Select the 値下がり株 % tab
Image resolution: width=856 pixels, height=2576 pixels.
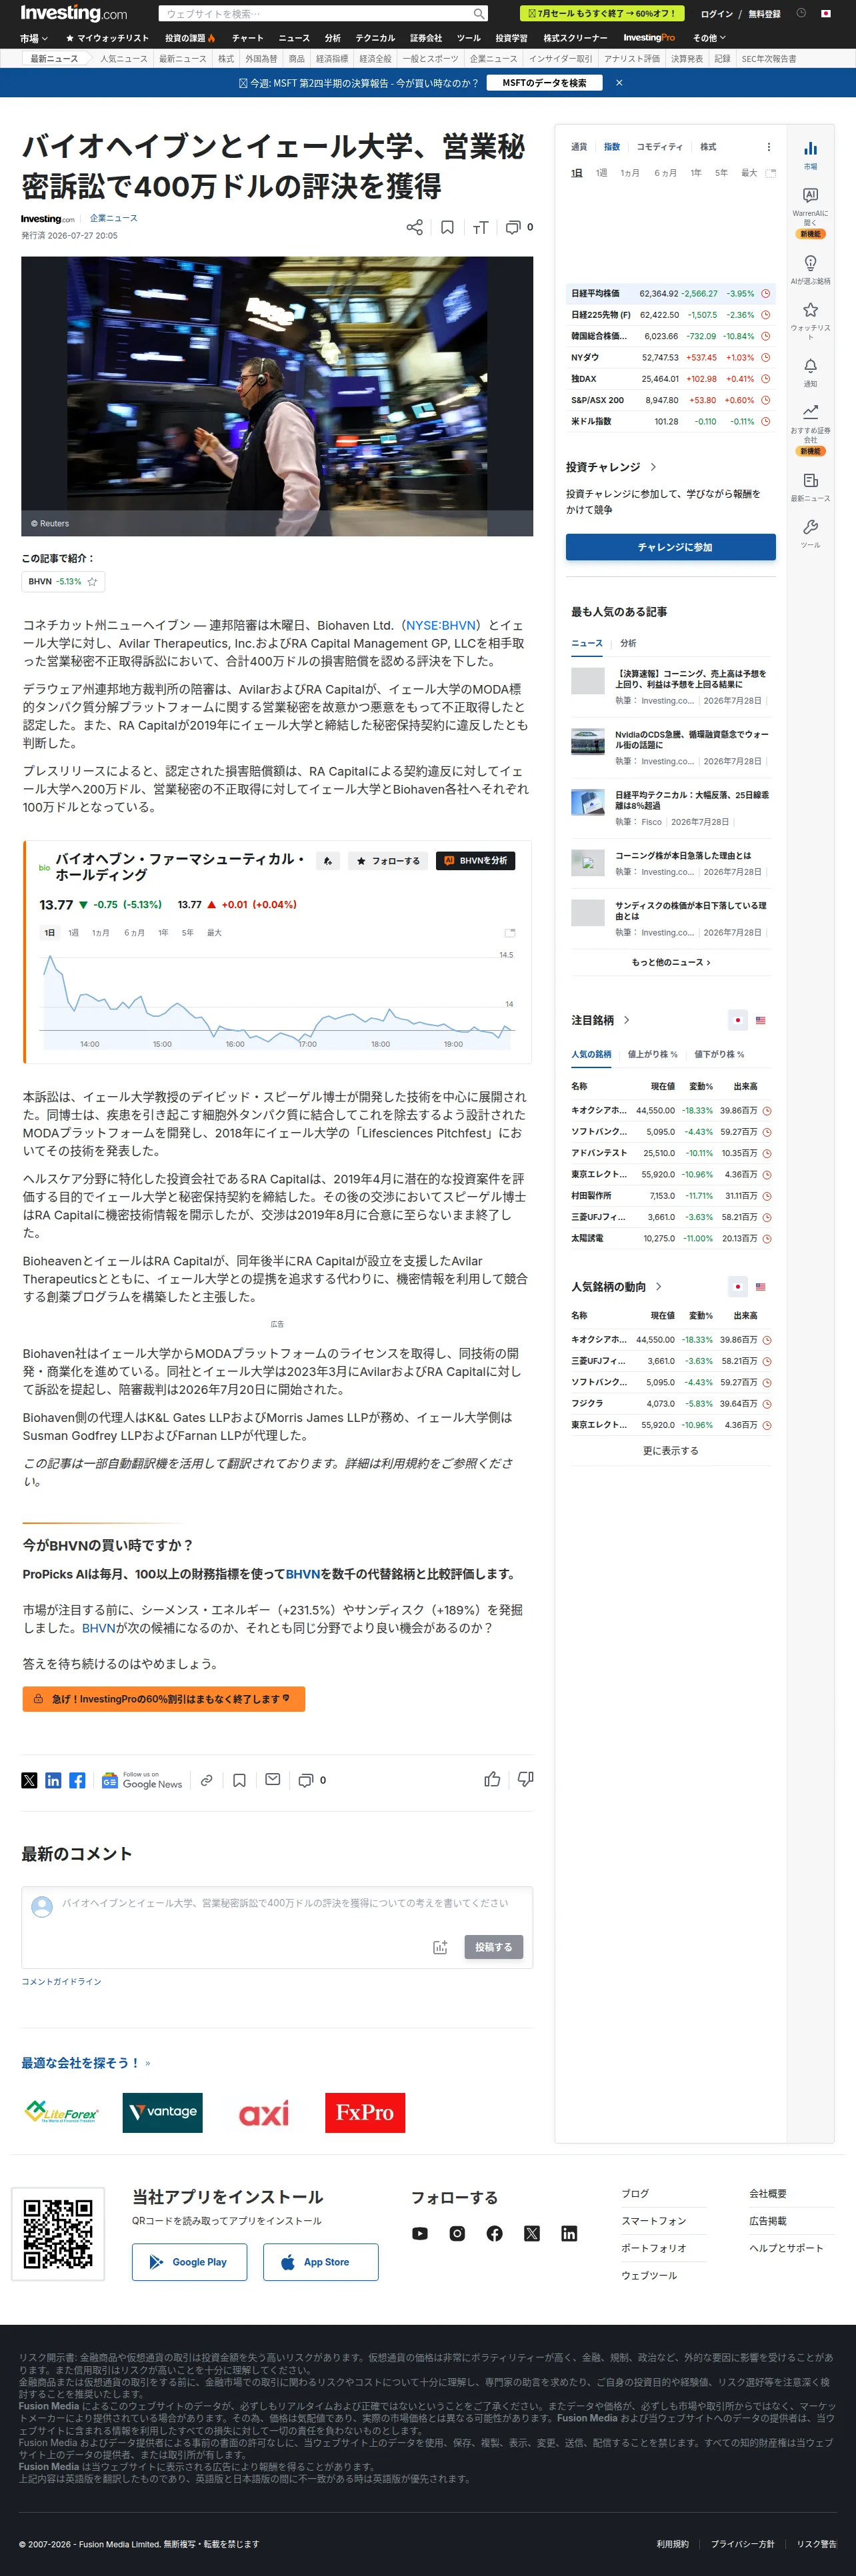pyautogui.click(x=719, y=1054)
